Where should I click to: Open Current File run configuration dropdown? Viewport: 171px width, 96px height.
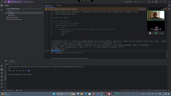click(129, 2)
